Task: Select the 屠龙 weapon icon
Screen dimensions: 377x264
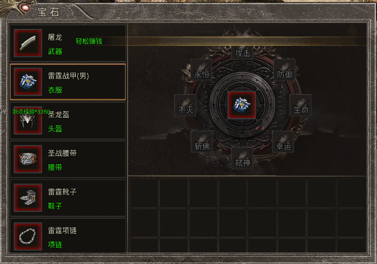Action: coord(28,43)
